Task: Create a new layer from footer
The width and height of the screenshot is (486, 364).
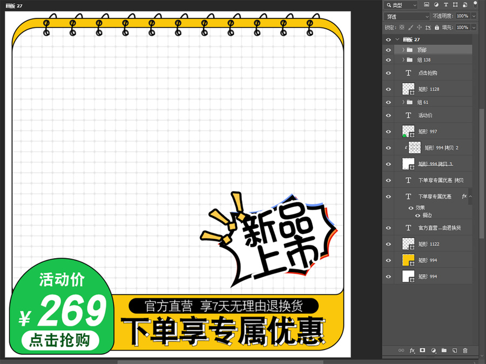Action: pyautogui.click(x=455, y=350)
